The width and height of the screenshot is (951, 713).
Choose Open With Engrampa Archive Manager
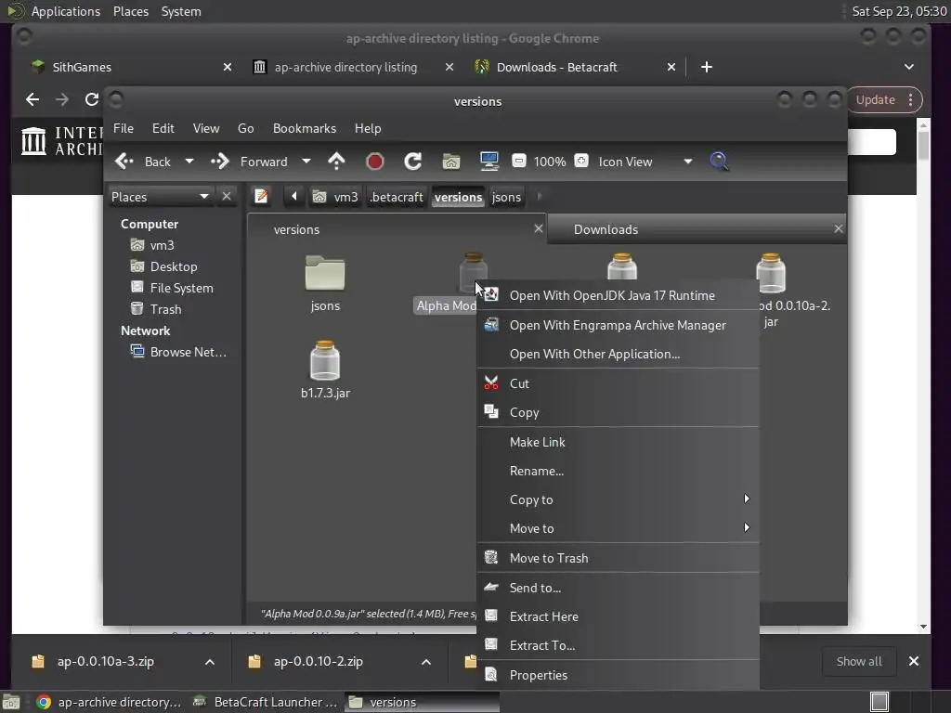(x=618, y=326)
